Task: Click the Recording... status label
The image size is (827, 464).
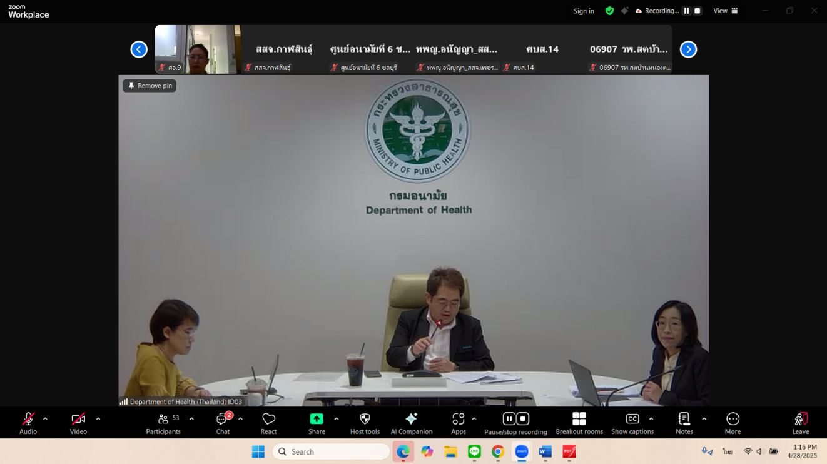Action: point(661,11)
